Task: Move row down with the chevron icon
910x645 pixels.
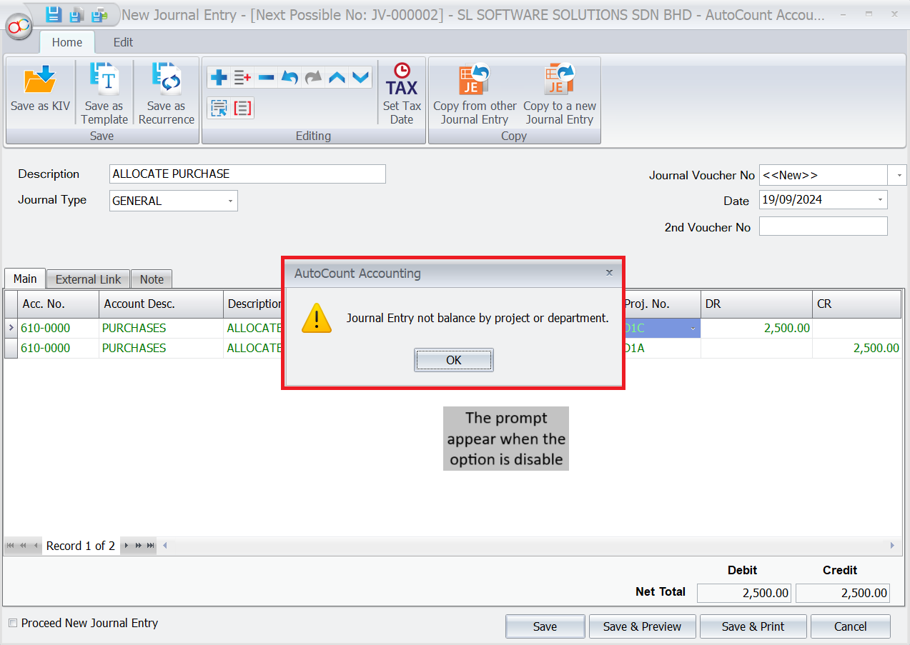Action: [x=360, y=77]
